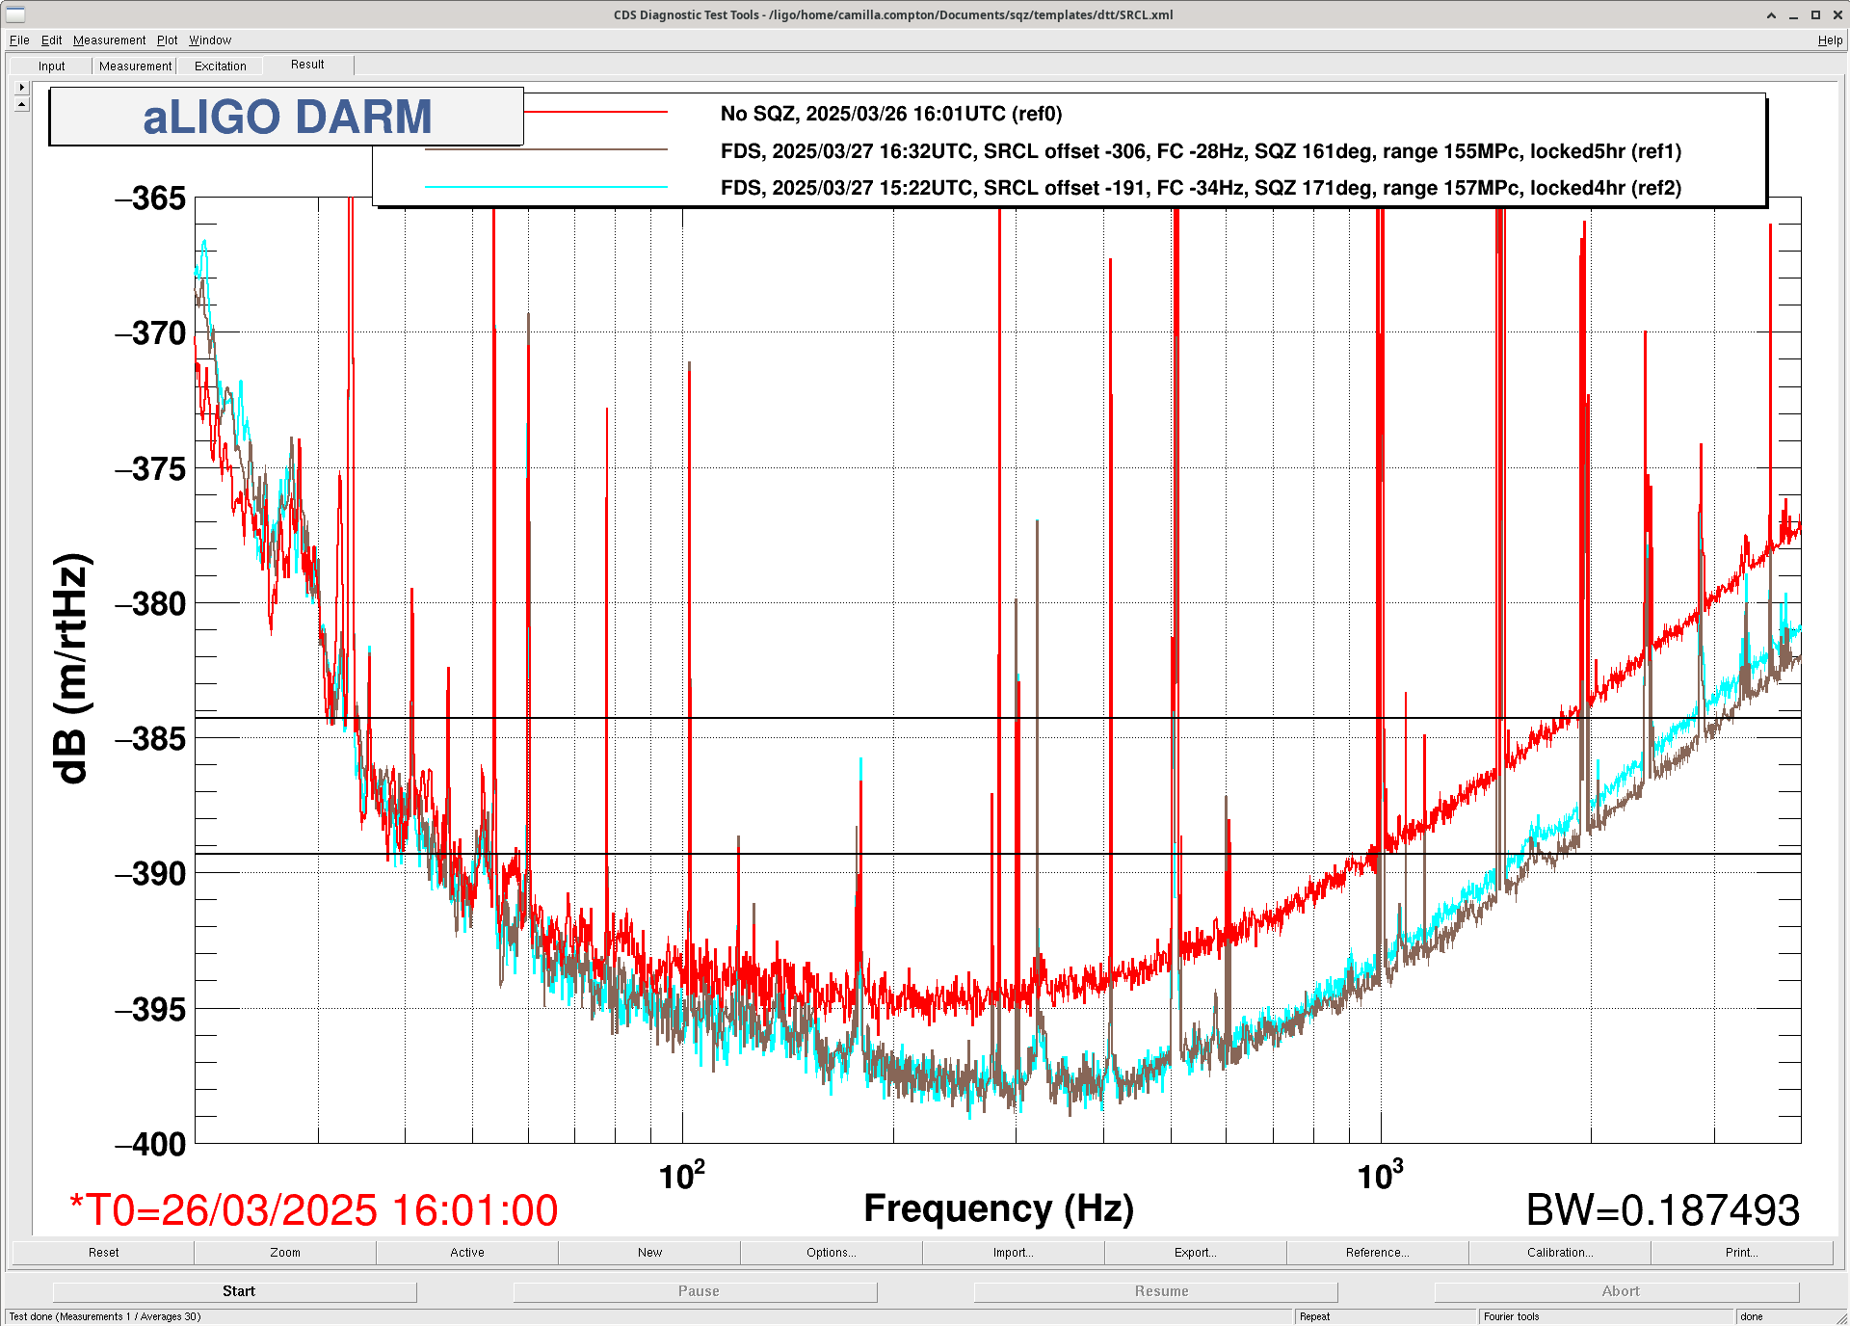Click the 'Repeat' status bar field
1850x1326 pixels.
(x=1386, y=1316)
